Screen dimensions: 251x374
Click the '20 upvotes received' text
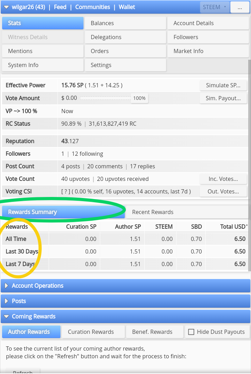coord(123,179)
